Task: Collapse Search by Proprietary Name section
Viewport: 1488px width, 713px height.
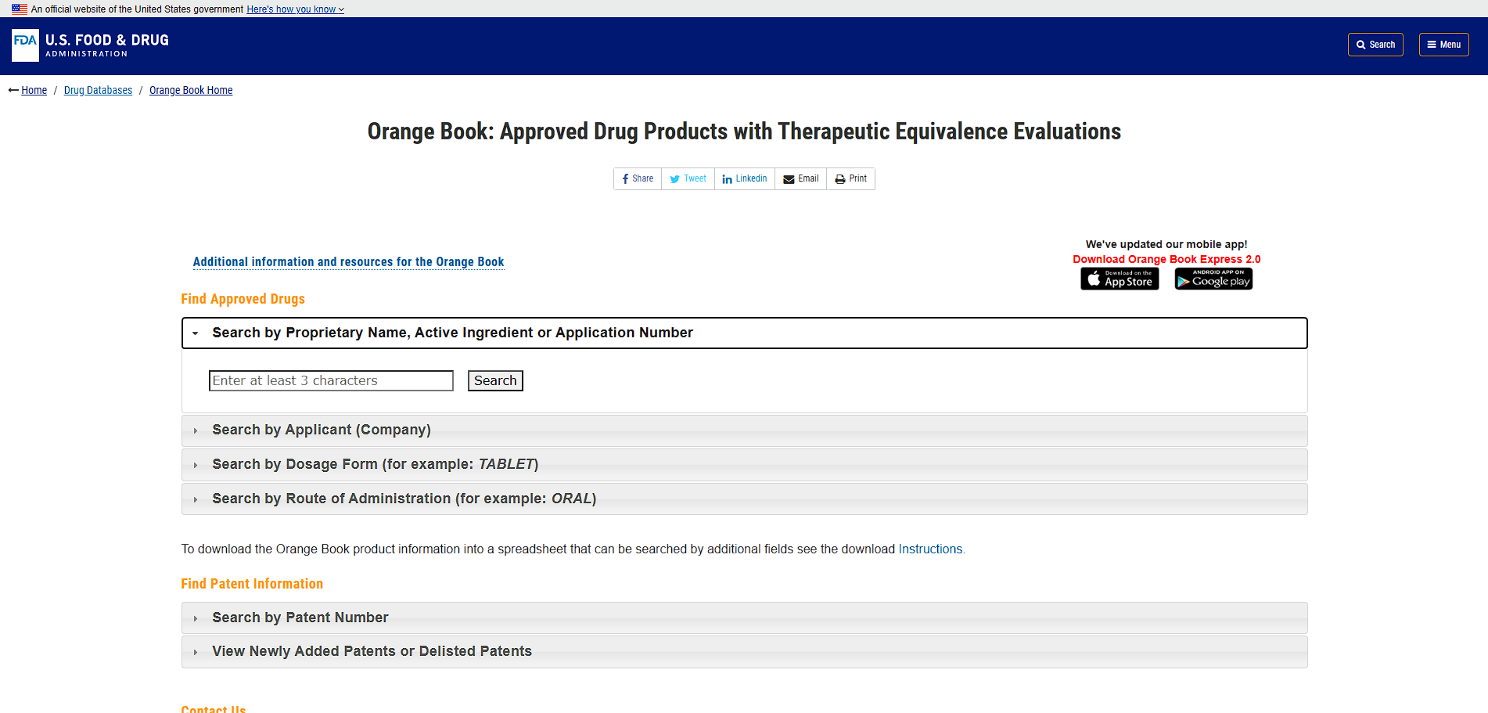Action: coord(452,333)
